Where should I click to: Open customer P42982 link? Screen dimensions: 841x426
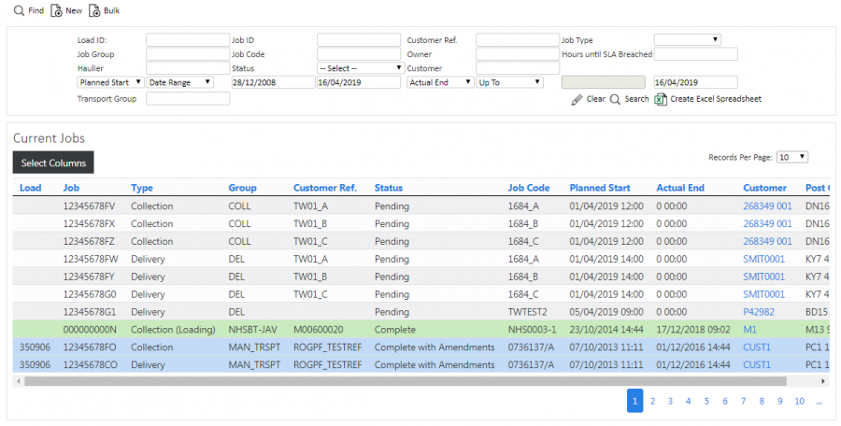click(x=759, y=312)
